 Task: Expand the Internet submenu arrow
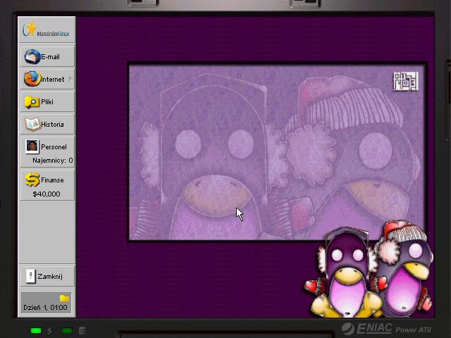coord(70,80)
